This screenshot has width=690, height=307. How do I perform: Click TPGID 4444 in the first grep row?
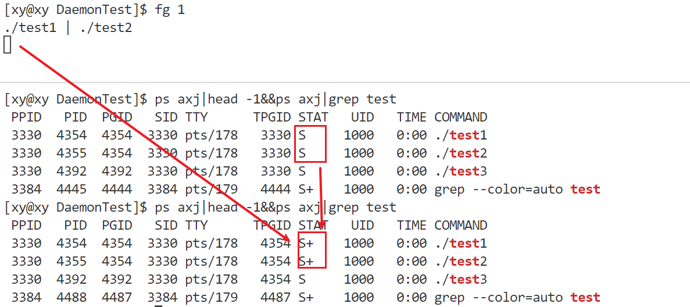tap(276, 190)
